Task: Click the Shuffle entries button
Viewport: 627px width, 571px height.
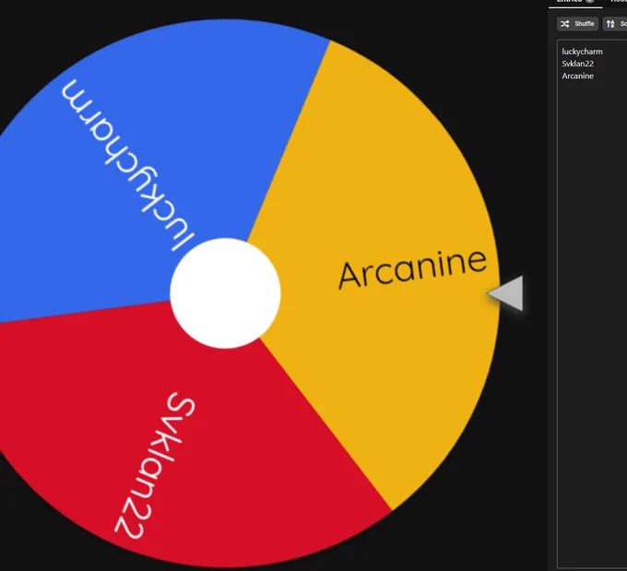Action: pos(577,24)
